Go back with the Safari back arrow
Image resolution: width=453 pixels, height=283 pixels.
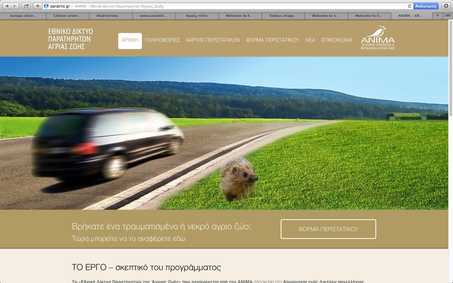coord(7,6)
